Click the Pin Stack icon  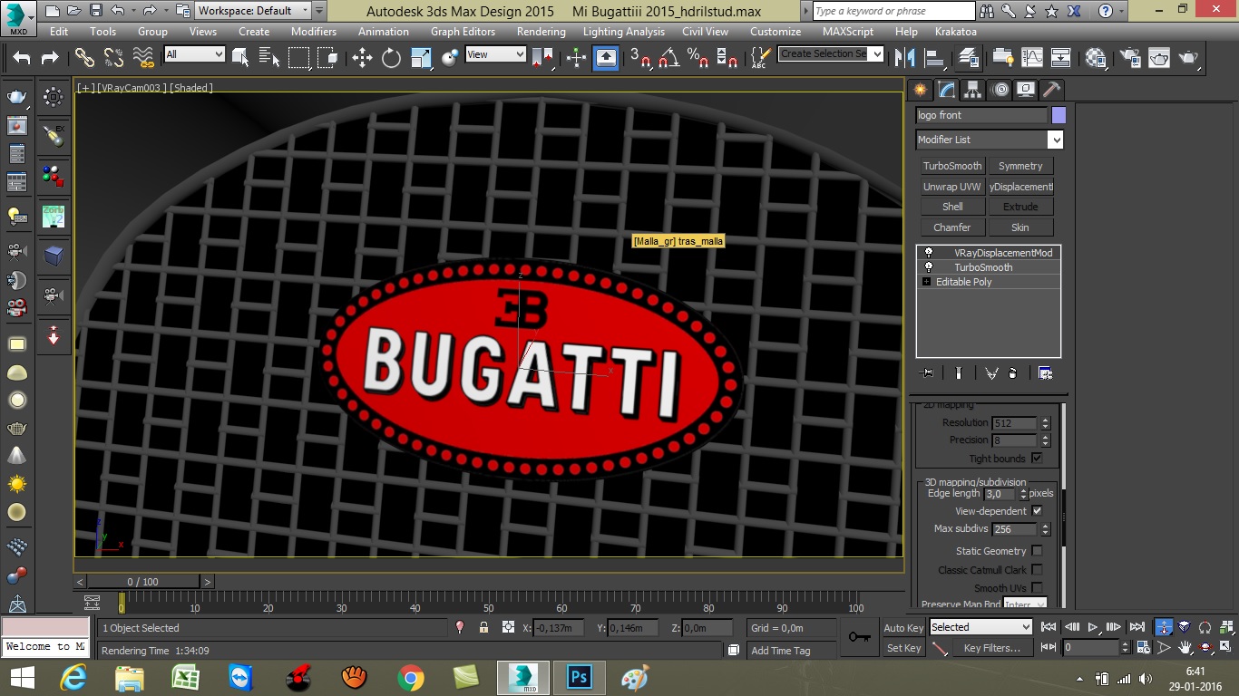click(x=927, y=373)
